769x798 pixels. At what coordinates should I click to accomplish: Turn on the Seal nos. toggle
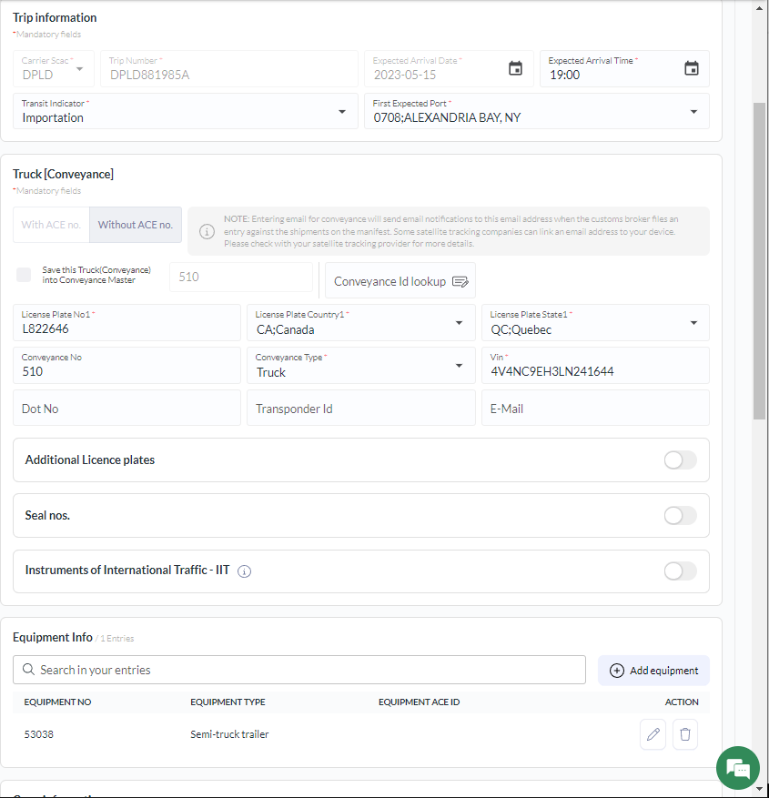tap(680, 516)
